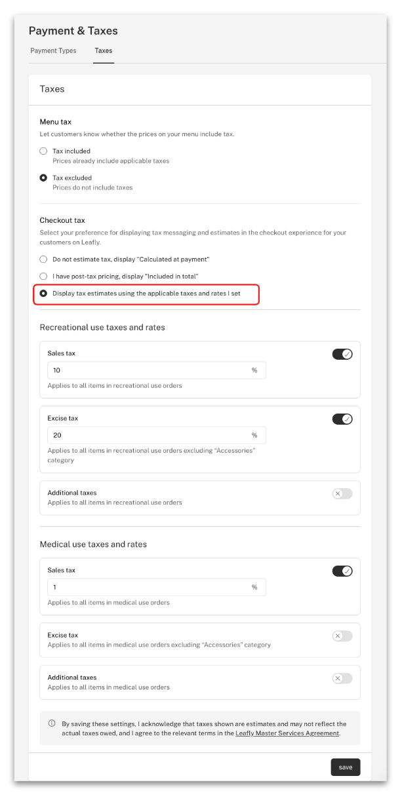
Task: Choose 'I have post-tax pricing' option
Action: coord(43,277)
